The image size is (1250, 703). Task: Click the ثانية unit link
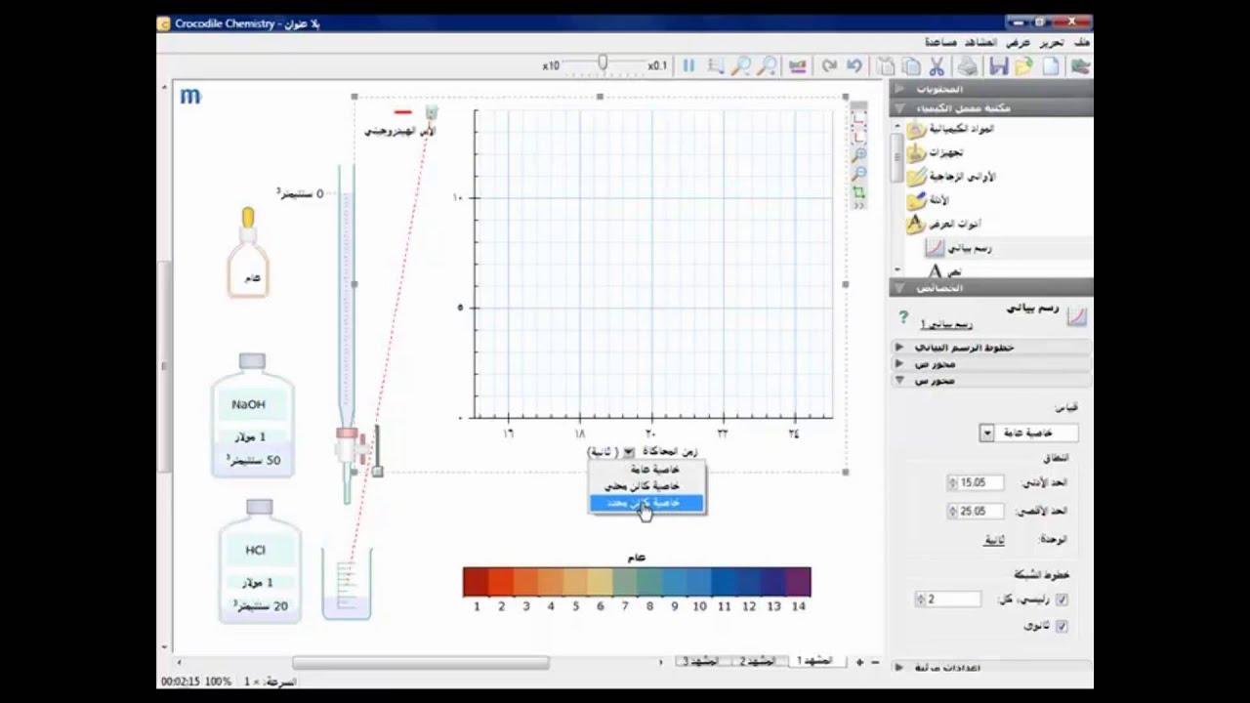(994, 540)
